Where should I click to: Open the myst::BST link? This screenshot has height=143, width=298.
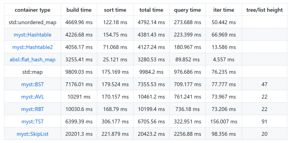[33, 84]
